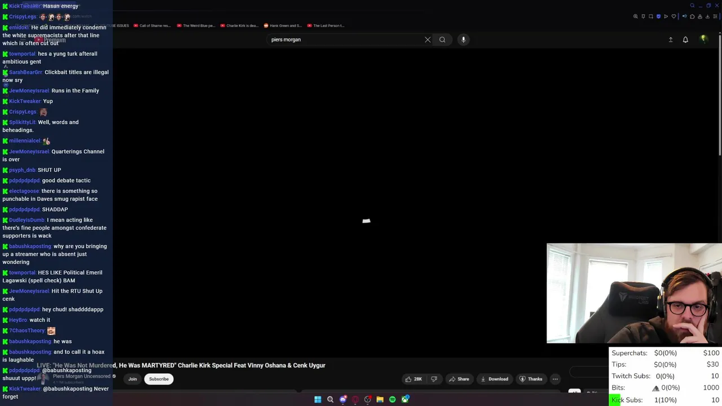Open Spotify from the taskbar
Screen dimensions: 722x406
[392, 399]
